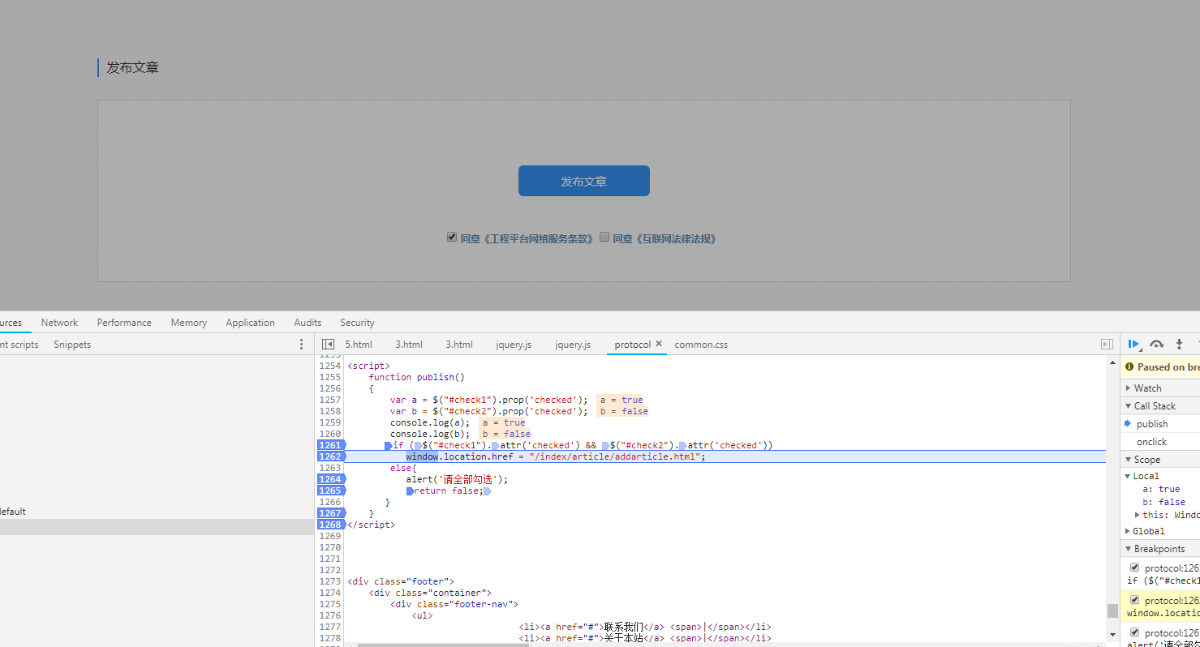Select the protocol file tab
This screenshot has width=1200, height=647.
coord(632,345)
